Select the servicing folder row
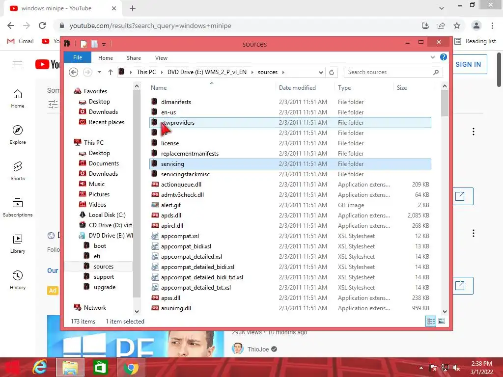 pos(290,164)
